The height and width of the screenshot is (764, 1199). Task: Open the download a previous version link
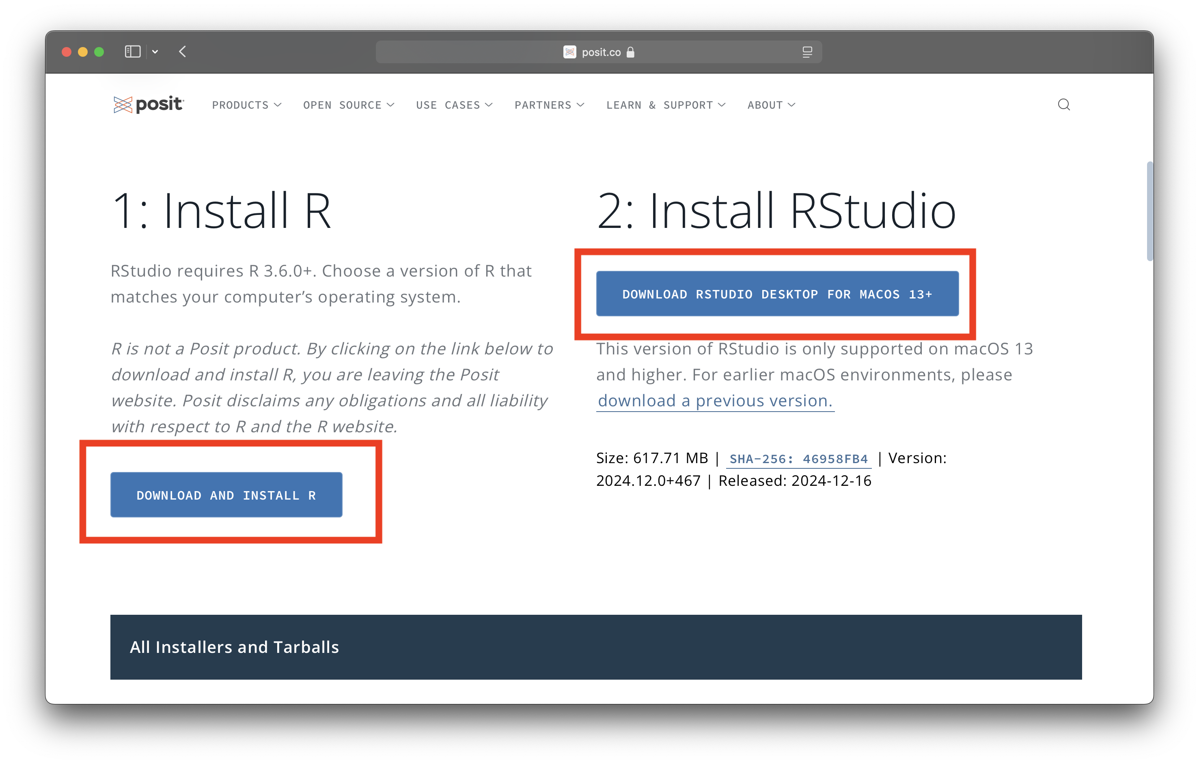(715, 400)
